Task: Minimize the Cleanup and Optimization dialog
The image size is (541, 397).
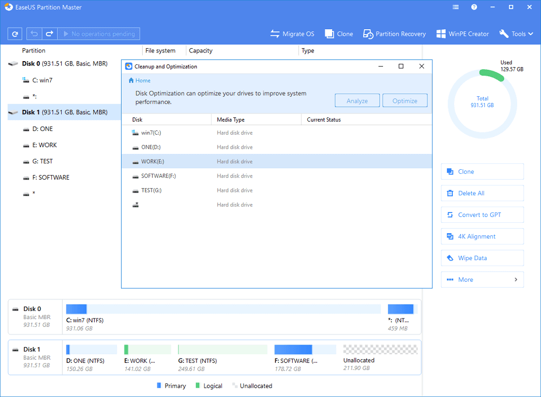Action: pos(380,66)
